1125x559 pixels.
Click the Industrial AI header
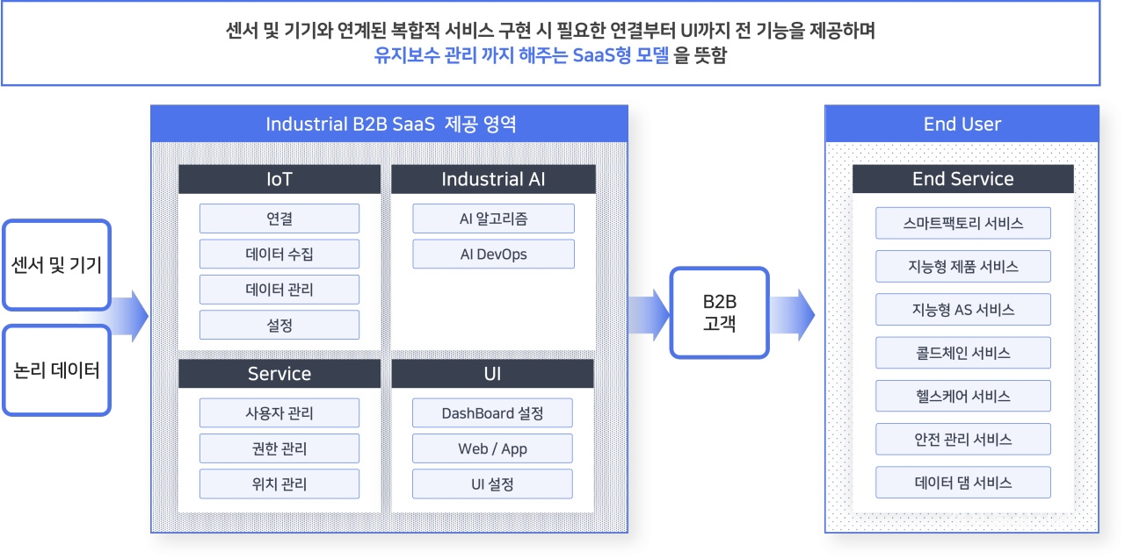click(493, 179)
